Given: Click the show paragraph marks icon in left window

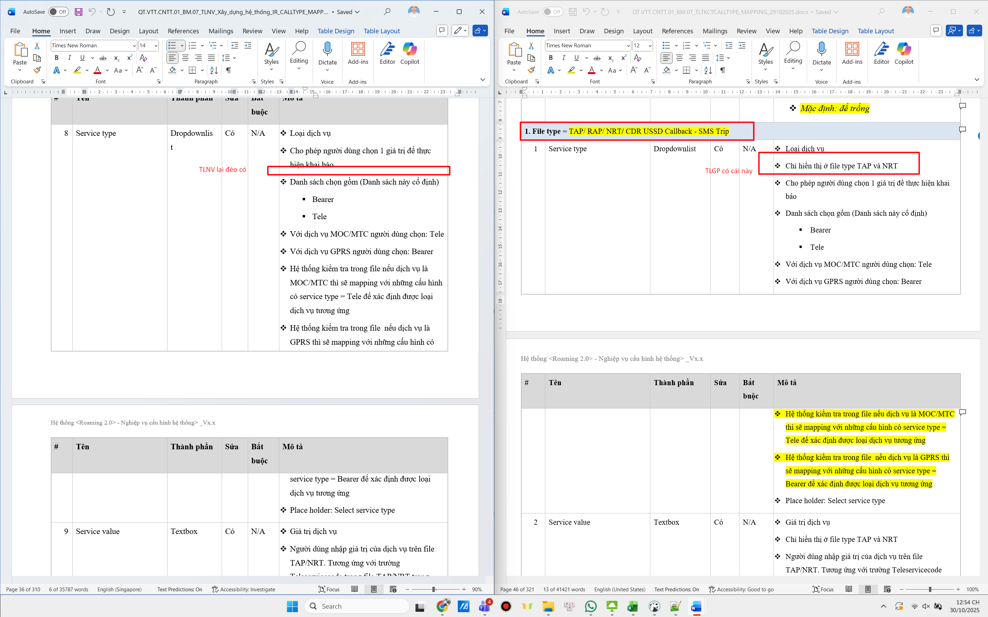Looking at the screenshot, I should click(229, 70).
